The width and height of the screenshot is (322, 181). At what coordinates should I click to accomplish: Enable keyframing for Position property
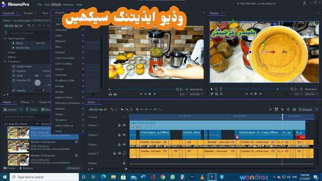point(14,71)
